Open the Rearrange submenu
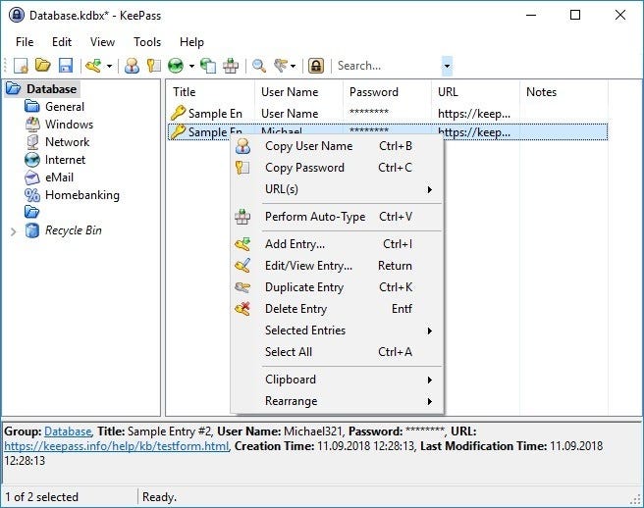 (x=337, y=401)
